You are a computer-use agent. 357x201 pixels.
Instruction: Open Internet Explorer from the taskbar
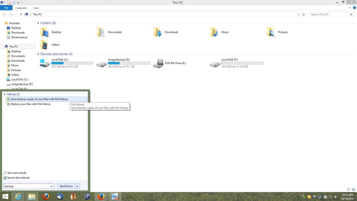click(18, 196)
